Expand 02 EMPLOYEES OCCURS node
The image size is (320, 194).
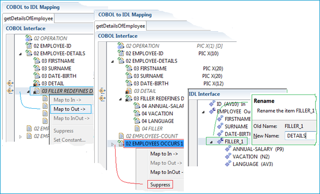tap(113, 144)
